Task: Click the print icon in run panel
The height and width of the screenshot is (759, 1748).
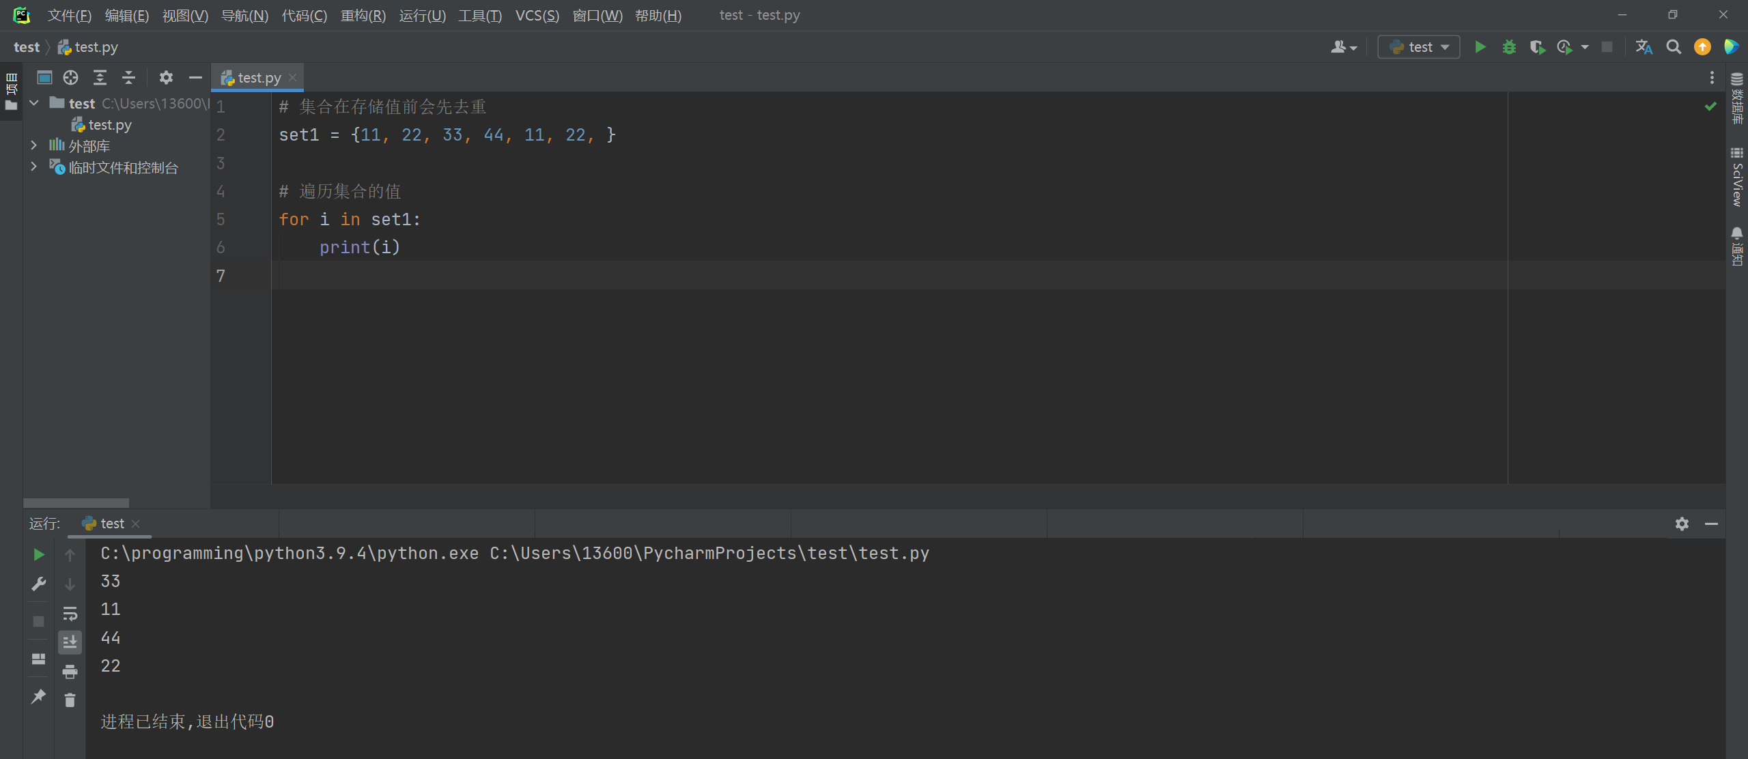Action: [70, 672]
